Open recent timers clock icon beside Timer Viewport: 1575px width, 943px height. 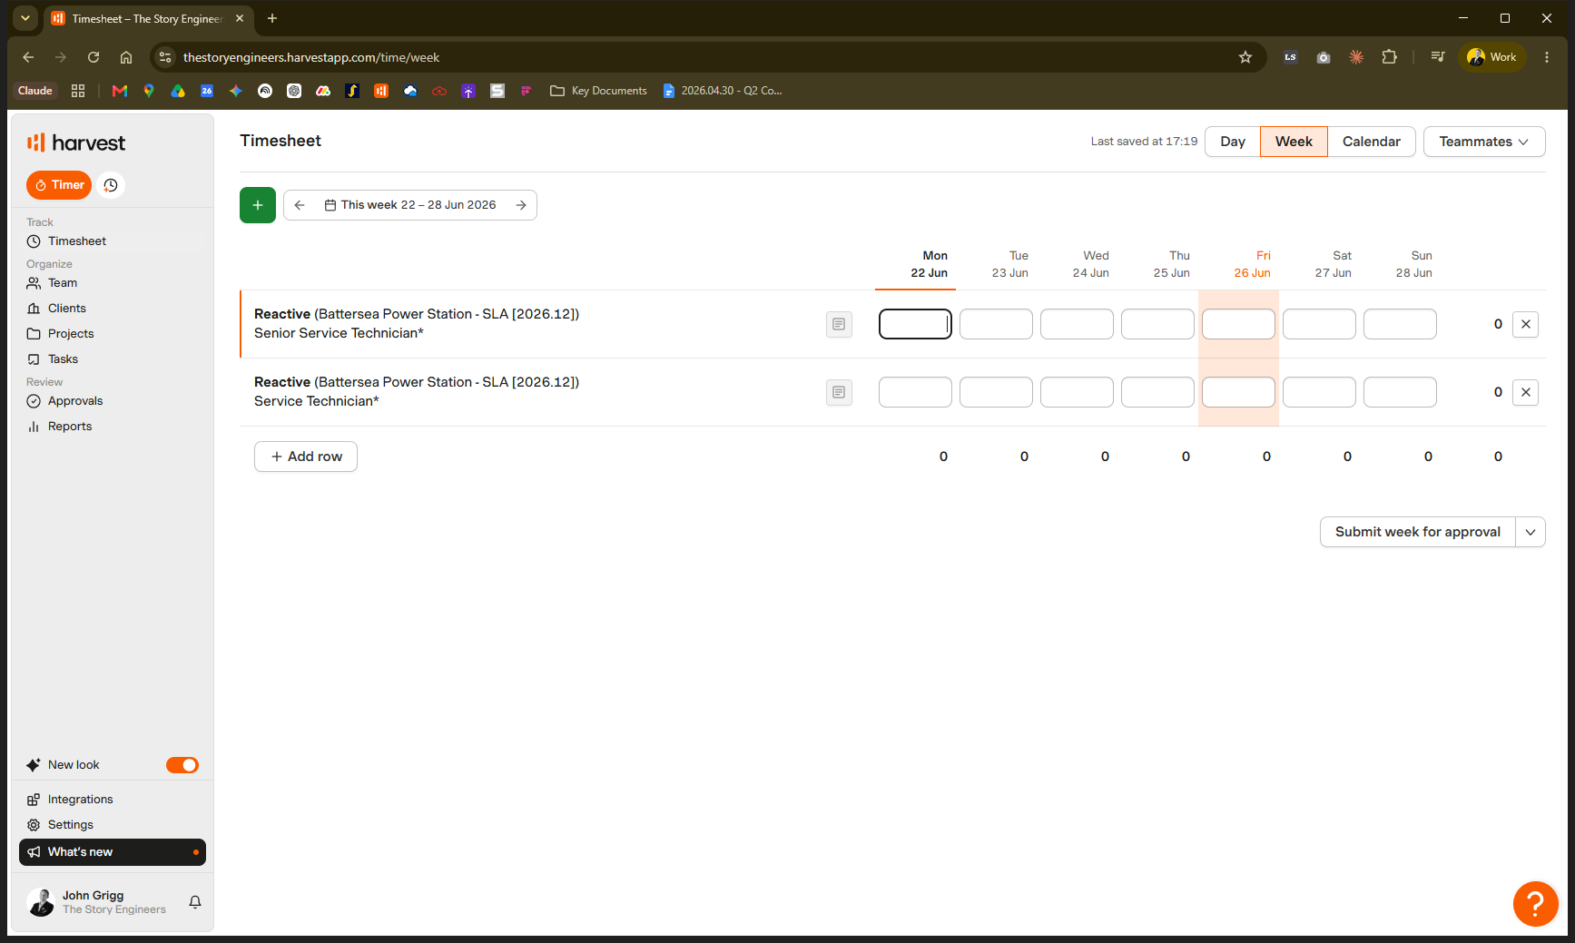tap(111, 185)
